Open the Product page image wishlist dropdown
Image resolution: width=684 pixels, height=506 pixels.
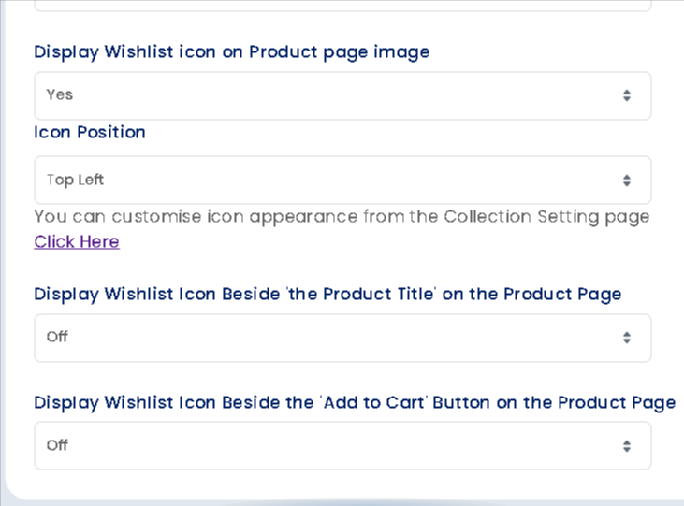click(342, 95)
